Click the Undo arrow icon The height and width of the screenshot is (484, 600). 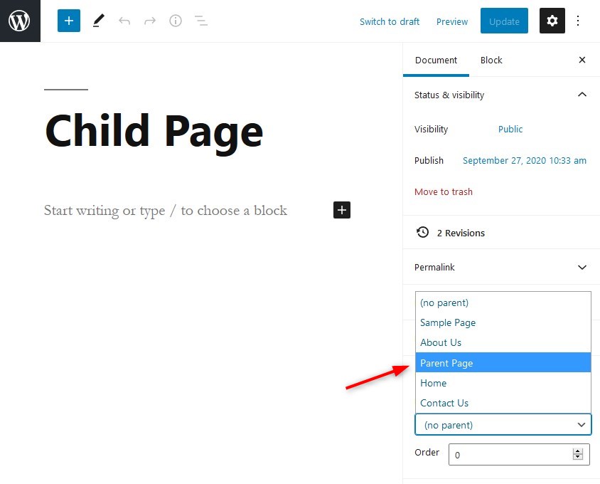click(124, 21)
